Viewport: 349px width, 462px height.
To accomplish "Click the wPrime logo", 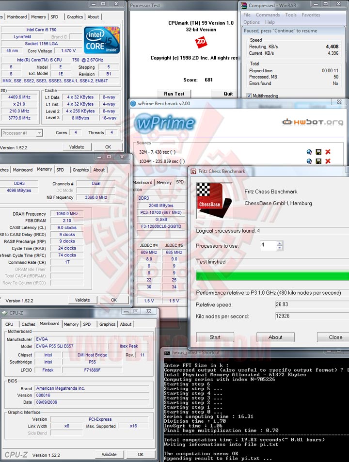I will click(165, 122).
